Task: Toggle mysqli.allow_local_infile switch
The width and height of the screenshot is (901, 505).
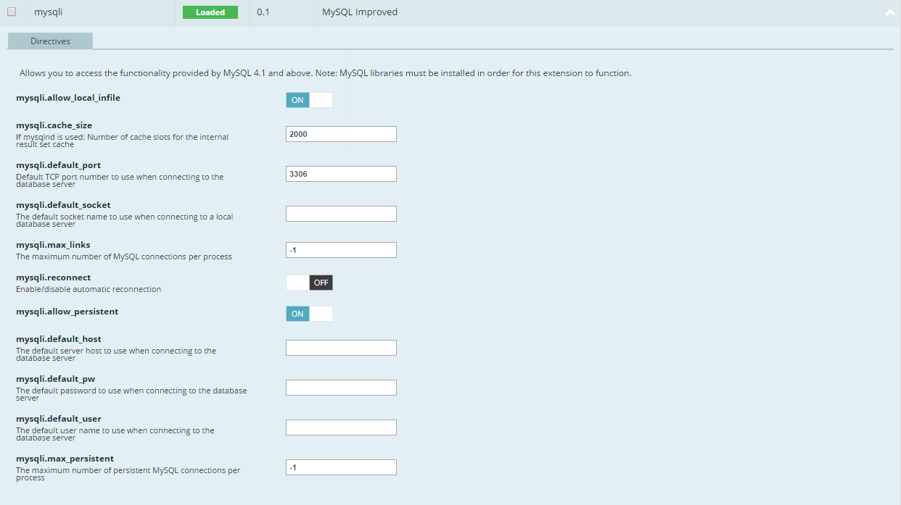Action: pyautogui.click(x=309, y=100)
